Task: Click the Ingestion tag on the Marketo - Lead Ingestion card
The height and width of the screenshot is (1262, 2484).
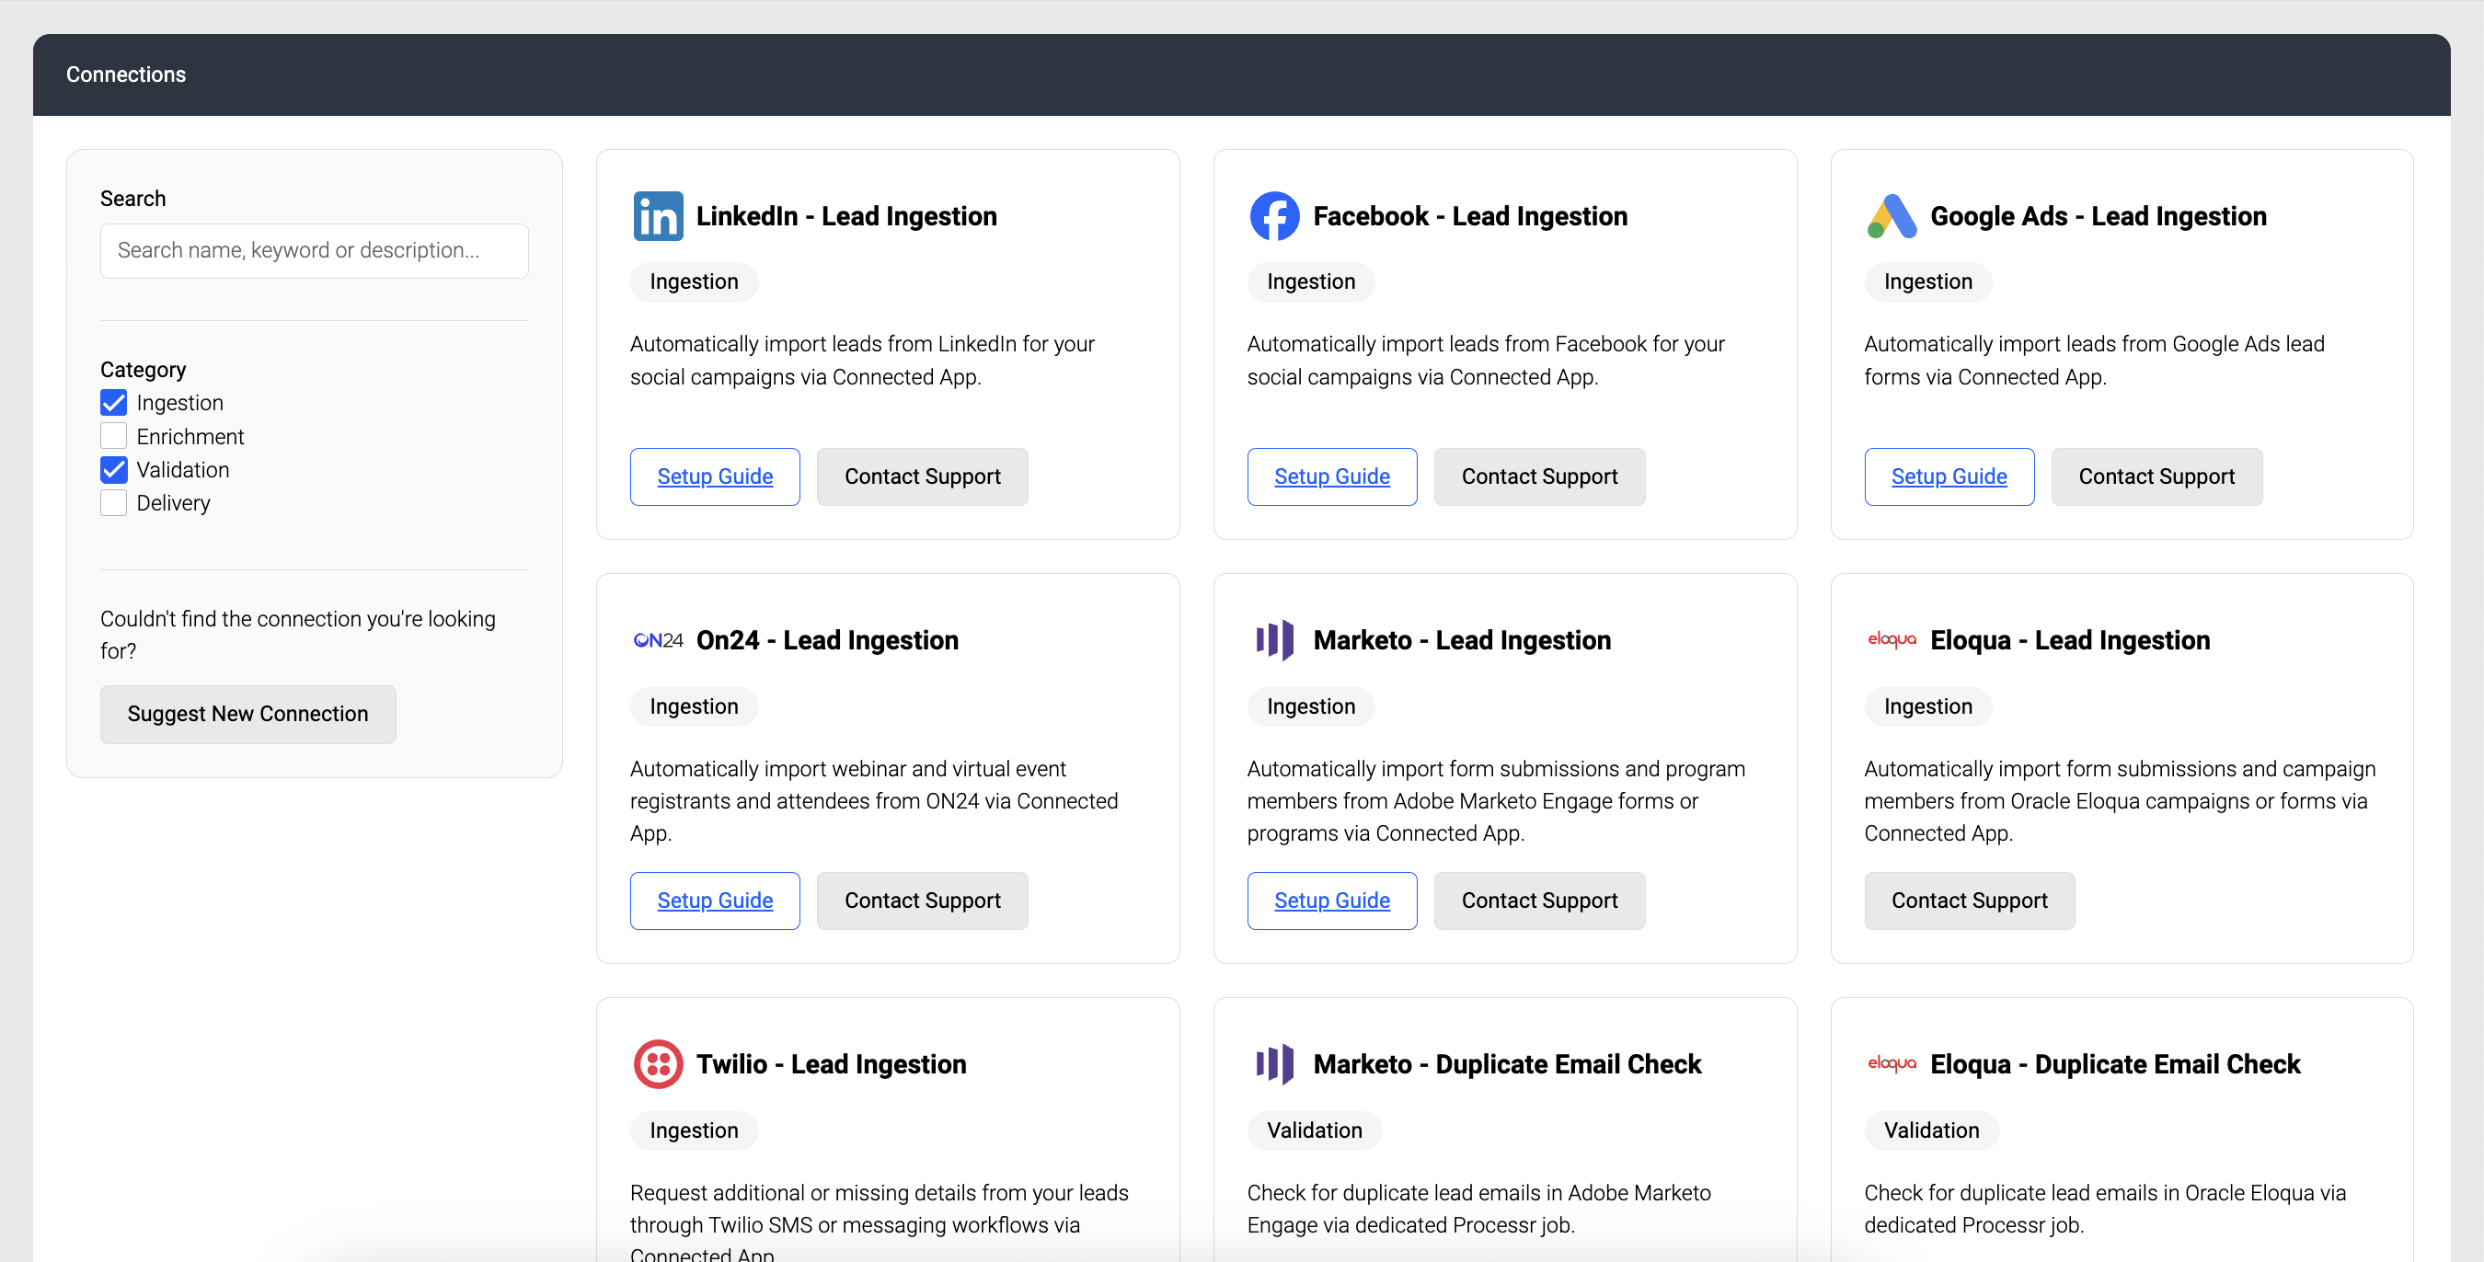Action: [1311, 706]
